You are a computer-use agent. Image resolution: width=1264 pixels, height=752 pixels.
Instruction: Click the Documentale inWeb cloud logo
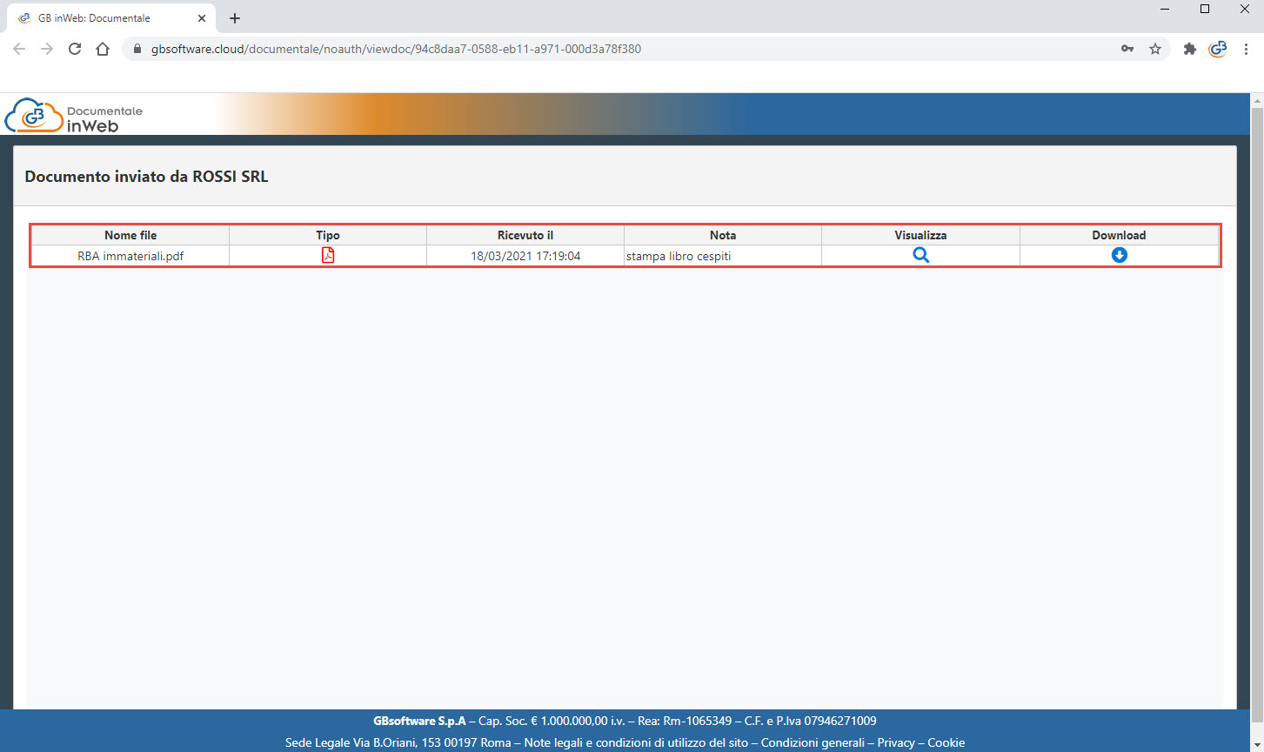(74, 116)
